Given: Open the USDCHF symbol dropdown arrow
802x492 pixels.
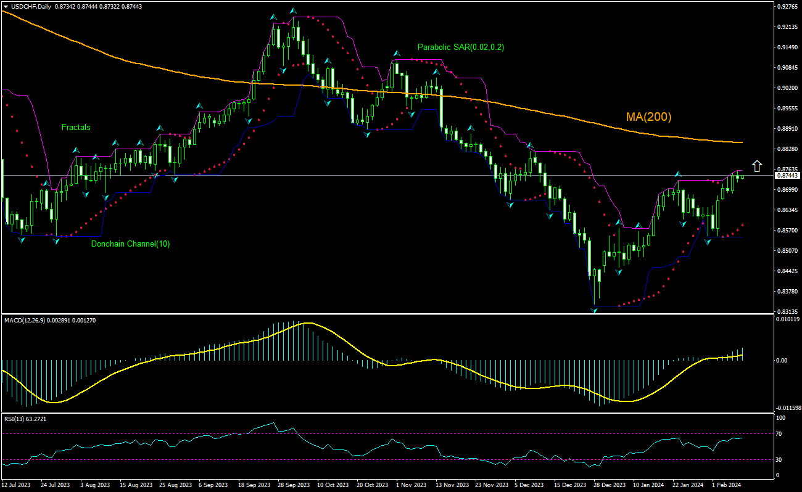Looking at the screenshot, I should (5, 6).
